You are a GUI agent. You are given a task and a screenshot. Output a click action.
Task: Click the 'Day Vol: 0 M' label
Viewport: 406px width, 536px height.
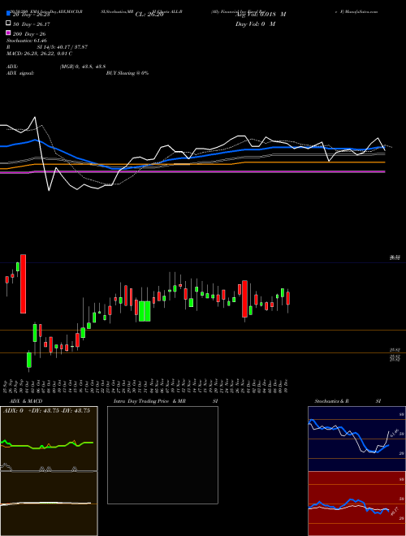[255, 24]
